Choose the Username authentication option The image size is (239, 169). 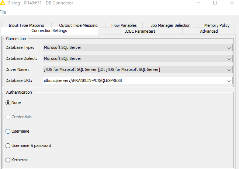8,132
